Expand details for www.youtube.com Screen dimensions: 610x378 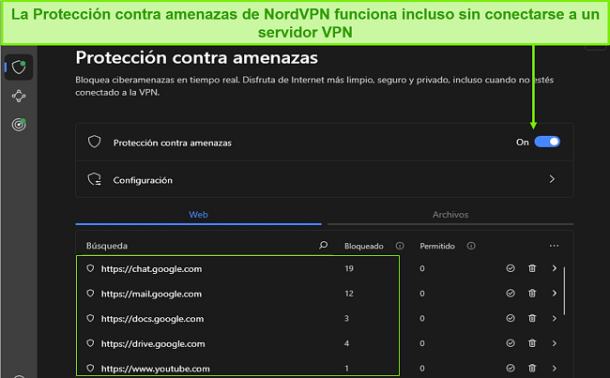555,368
